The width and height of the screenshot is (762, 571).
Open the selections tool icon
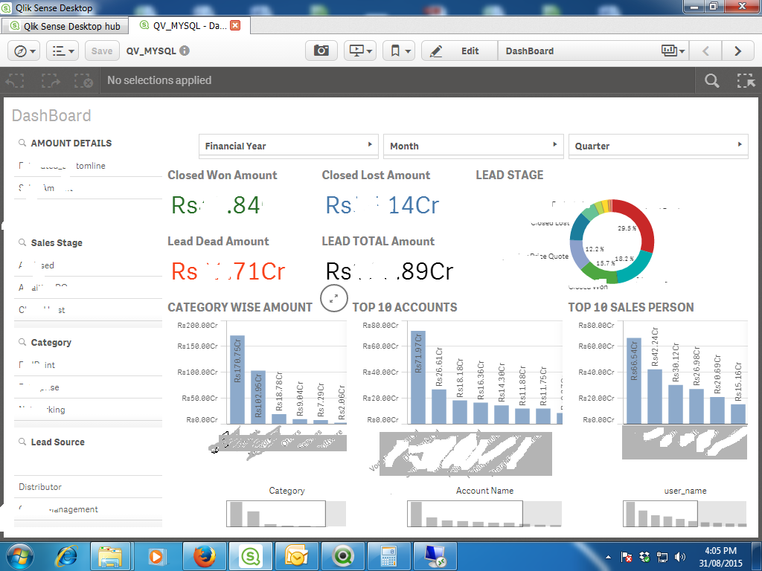[x=745, y=81]
